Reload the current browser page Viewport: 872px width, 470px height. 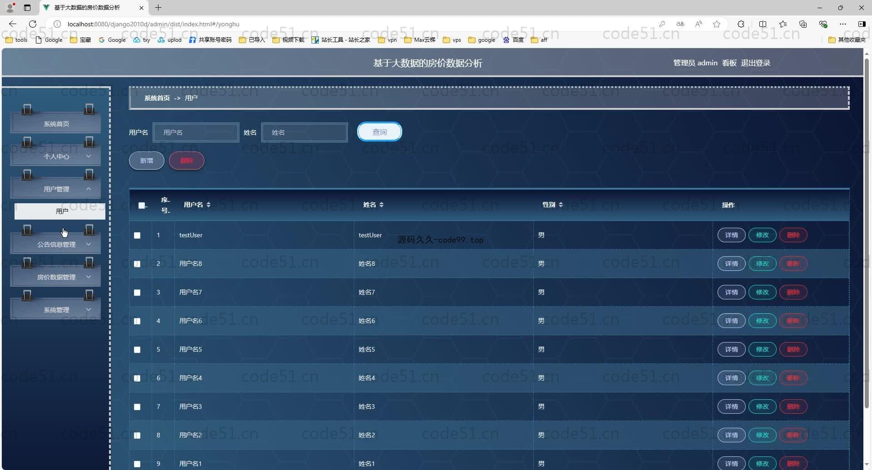[33, 24]
